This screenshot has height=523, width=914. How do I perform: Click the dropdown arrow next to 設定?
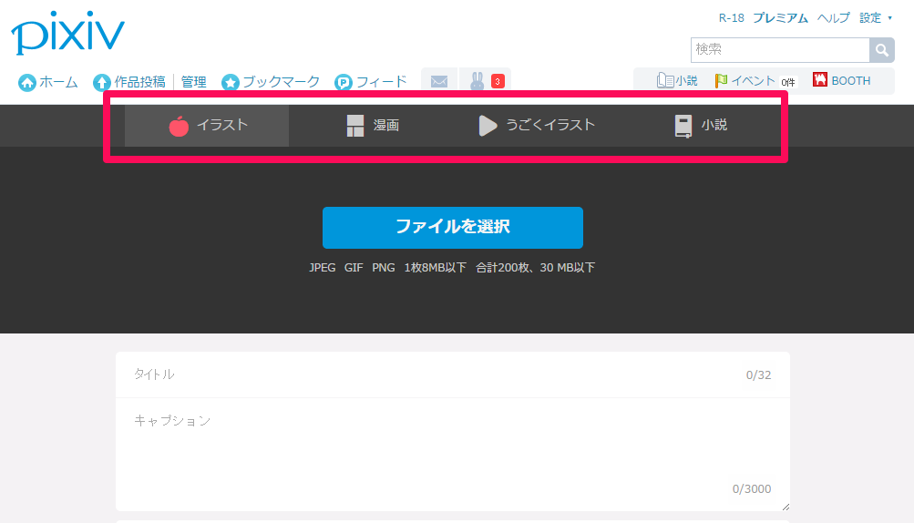(x=889, y=18)
